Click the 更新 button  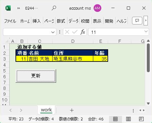[x=36, y=76]
